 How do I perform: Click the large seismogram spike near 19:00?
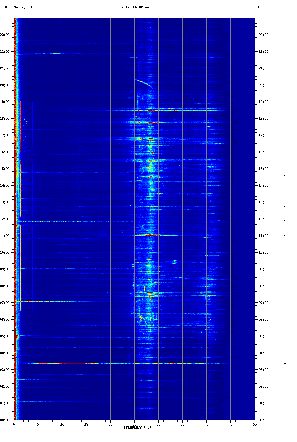point(284,100)
